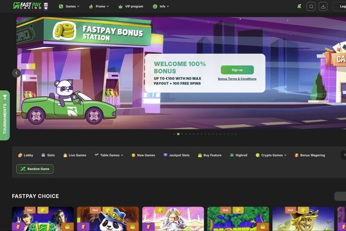
Task: Click the Promo flame icon
Action: point(91,7)
